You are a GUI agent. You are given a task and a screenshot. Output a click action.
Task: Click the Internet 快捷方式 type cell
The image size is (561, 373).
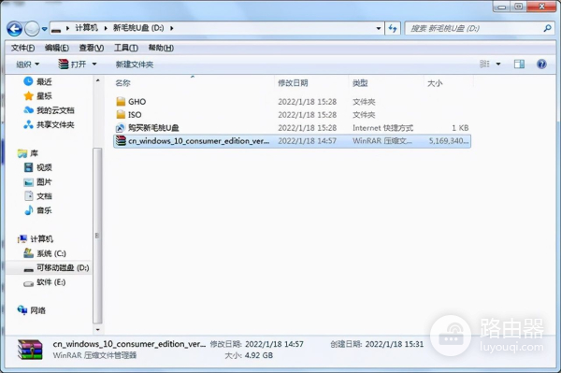pyautogui.click(x=382, y=128)
